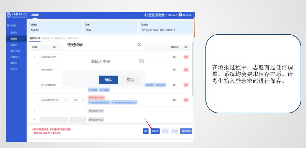Viewport: 306px width, 148px height.
Task: Focus the 请输入密码 password field
Action: [101, 61]
